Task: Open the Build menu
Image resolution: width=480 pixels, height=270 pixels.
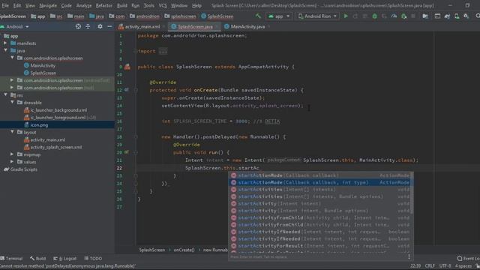Action: (x=121, y=5)
